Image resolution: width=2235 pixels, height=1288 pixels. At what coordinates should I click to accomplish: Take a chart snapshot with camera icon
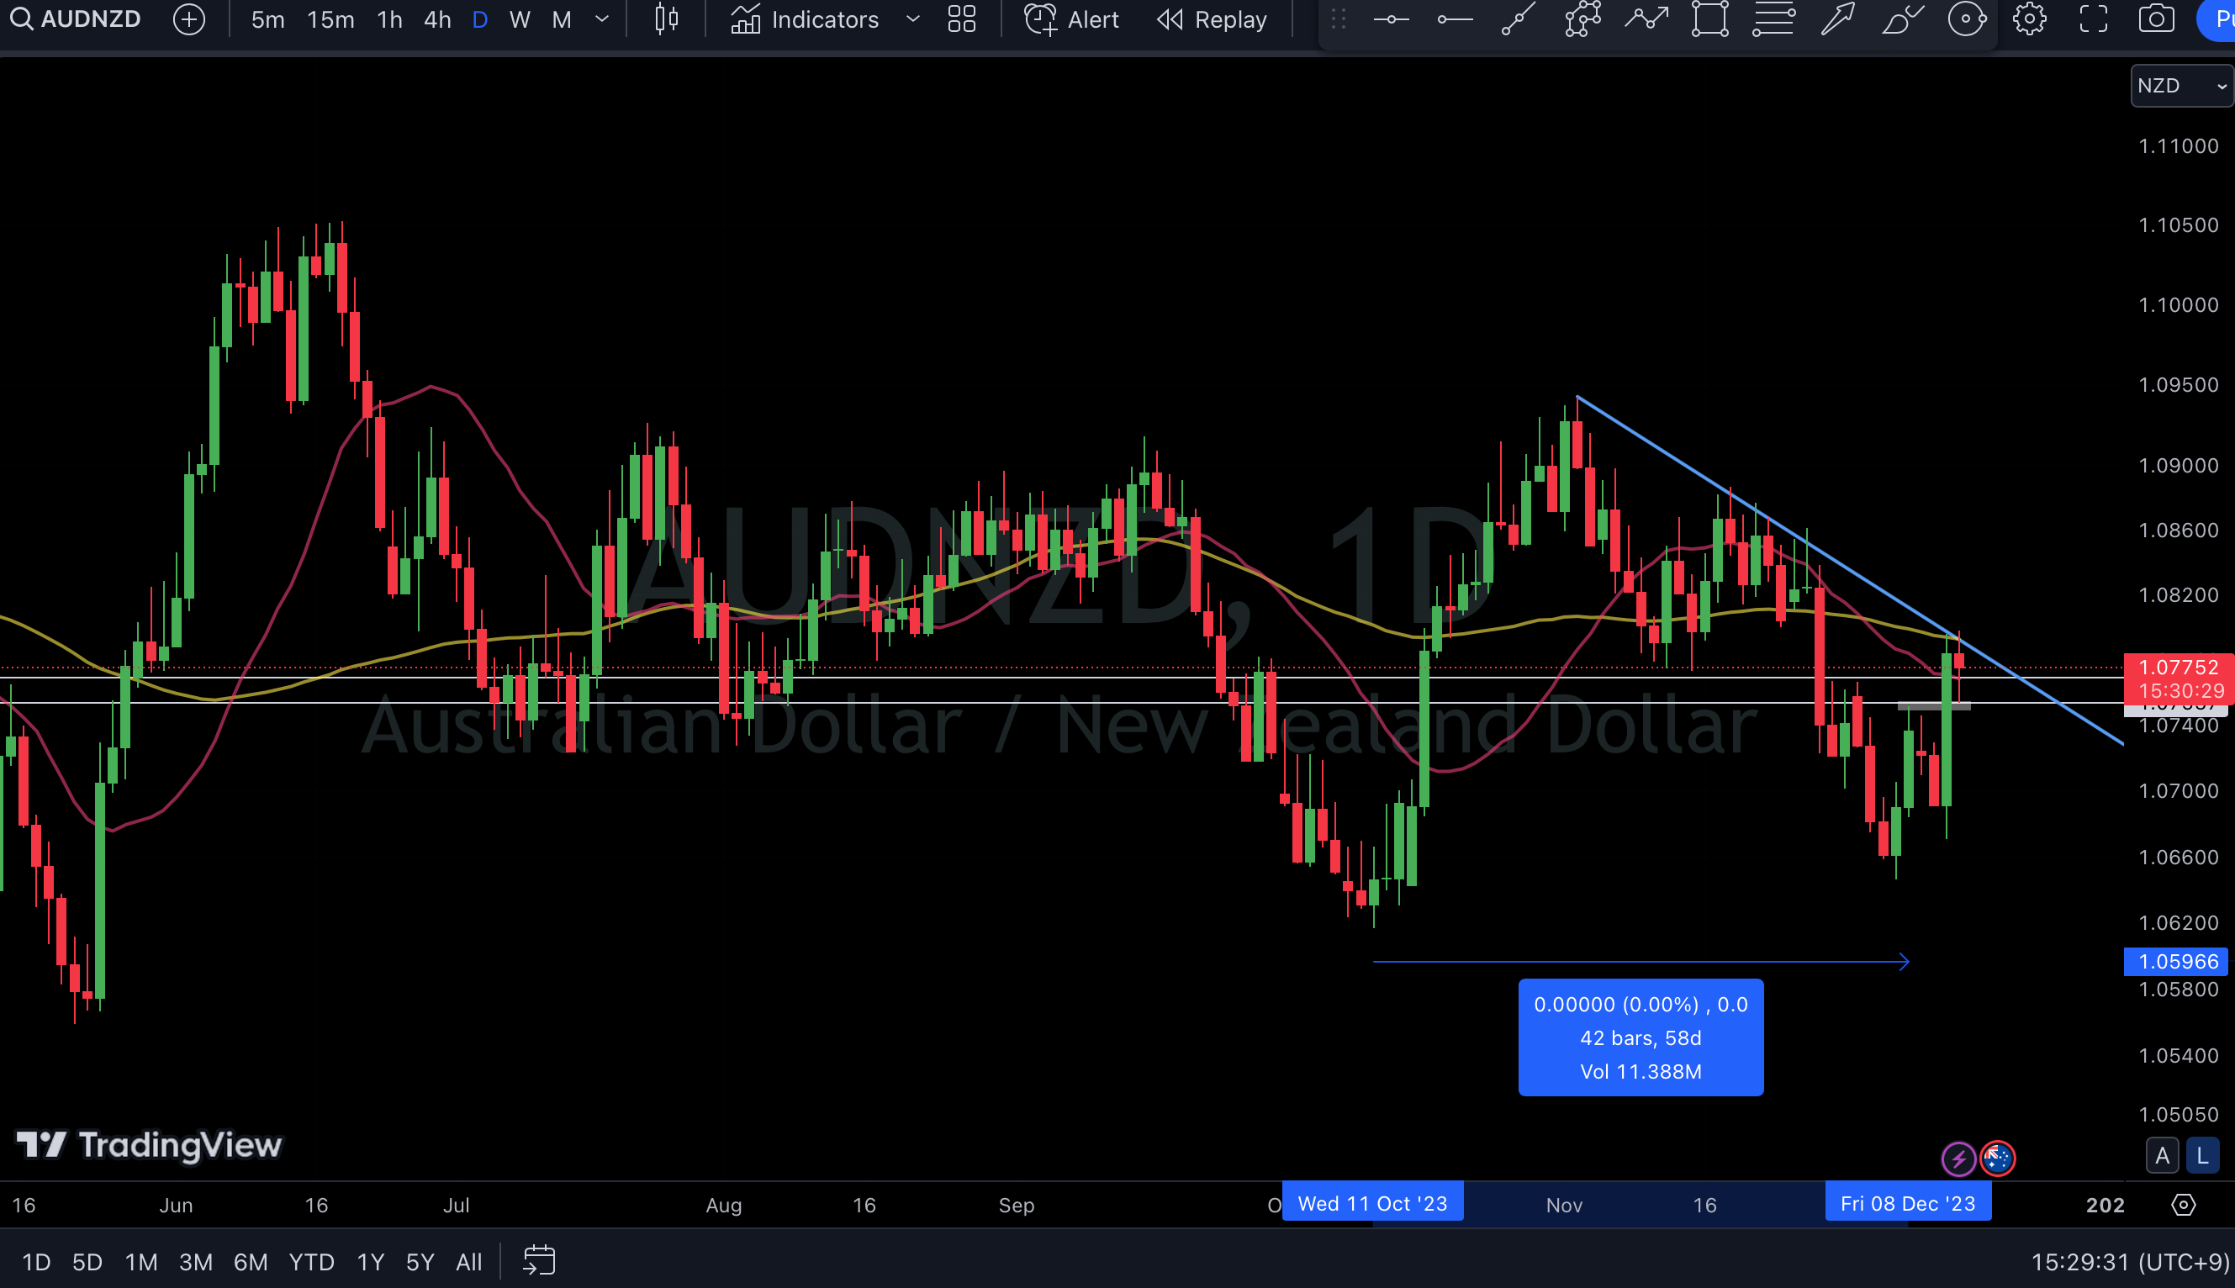2156,19
